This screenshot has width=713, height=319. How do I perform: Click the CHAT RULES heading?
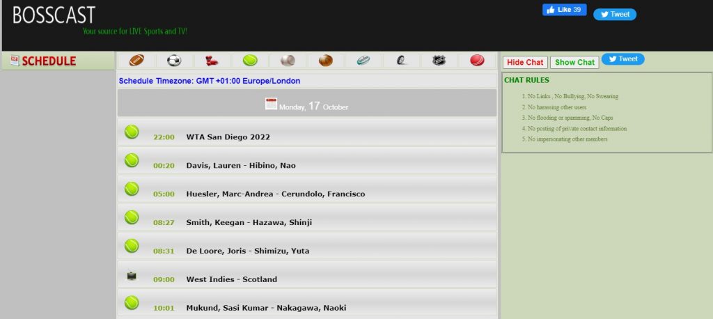click(526, 80)
